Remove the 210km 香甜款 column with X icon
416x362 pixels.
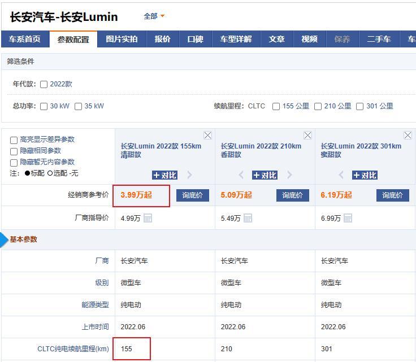click(307, 136)
